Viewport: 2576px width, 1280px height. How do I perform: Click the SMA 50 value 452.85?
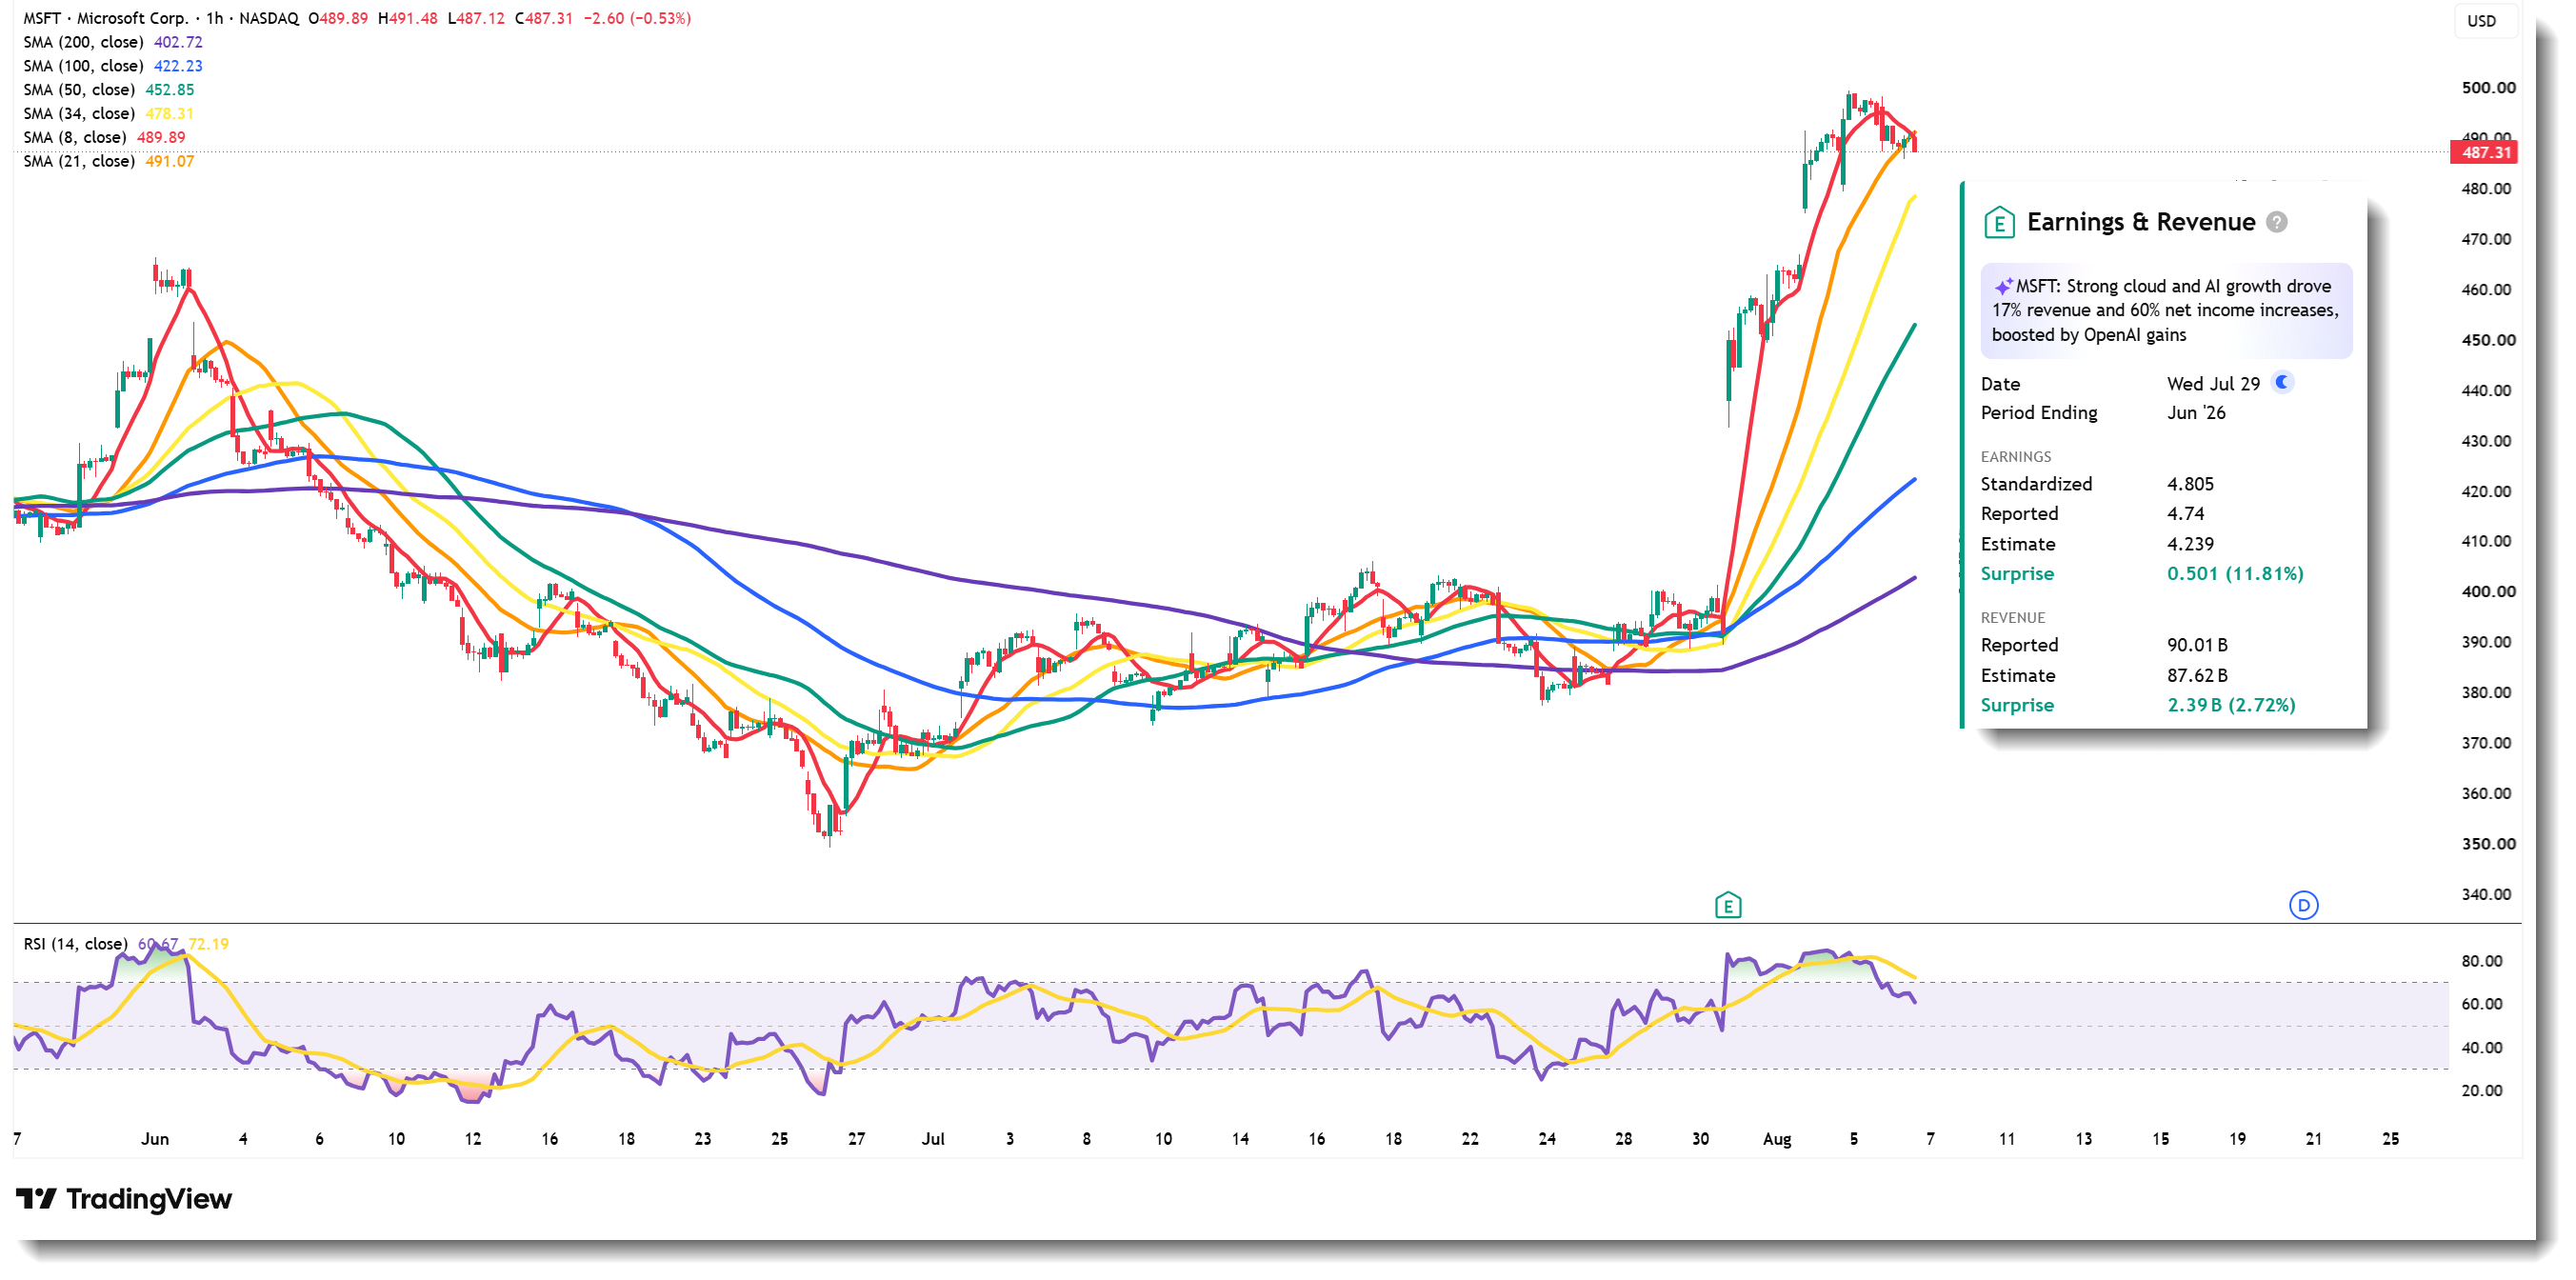(x=170, y=90)
